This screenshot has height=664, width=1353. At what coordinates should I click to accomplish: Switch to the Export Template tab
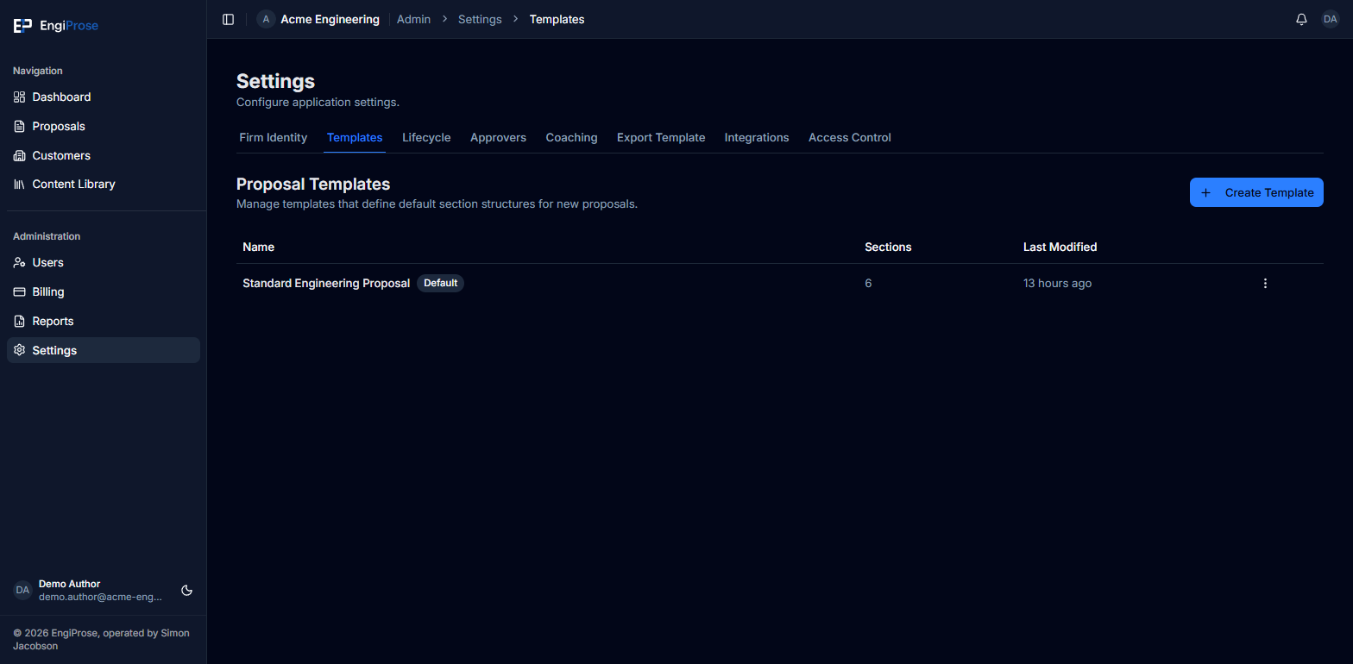(661, 137)
